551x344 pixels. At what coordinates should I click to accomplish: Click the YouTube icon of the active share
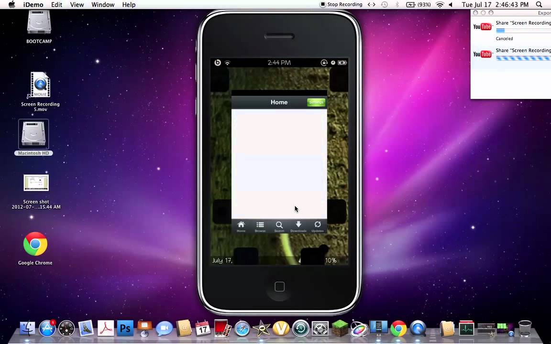pos(482,54)
